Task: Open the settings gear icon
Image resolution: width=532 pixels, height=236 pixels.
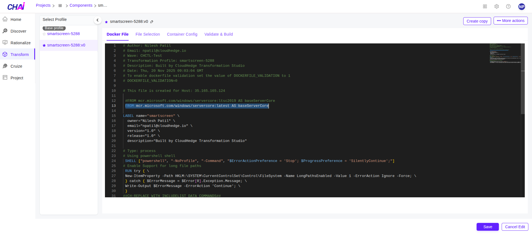Action: point(497,6)
